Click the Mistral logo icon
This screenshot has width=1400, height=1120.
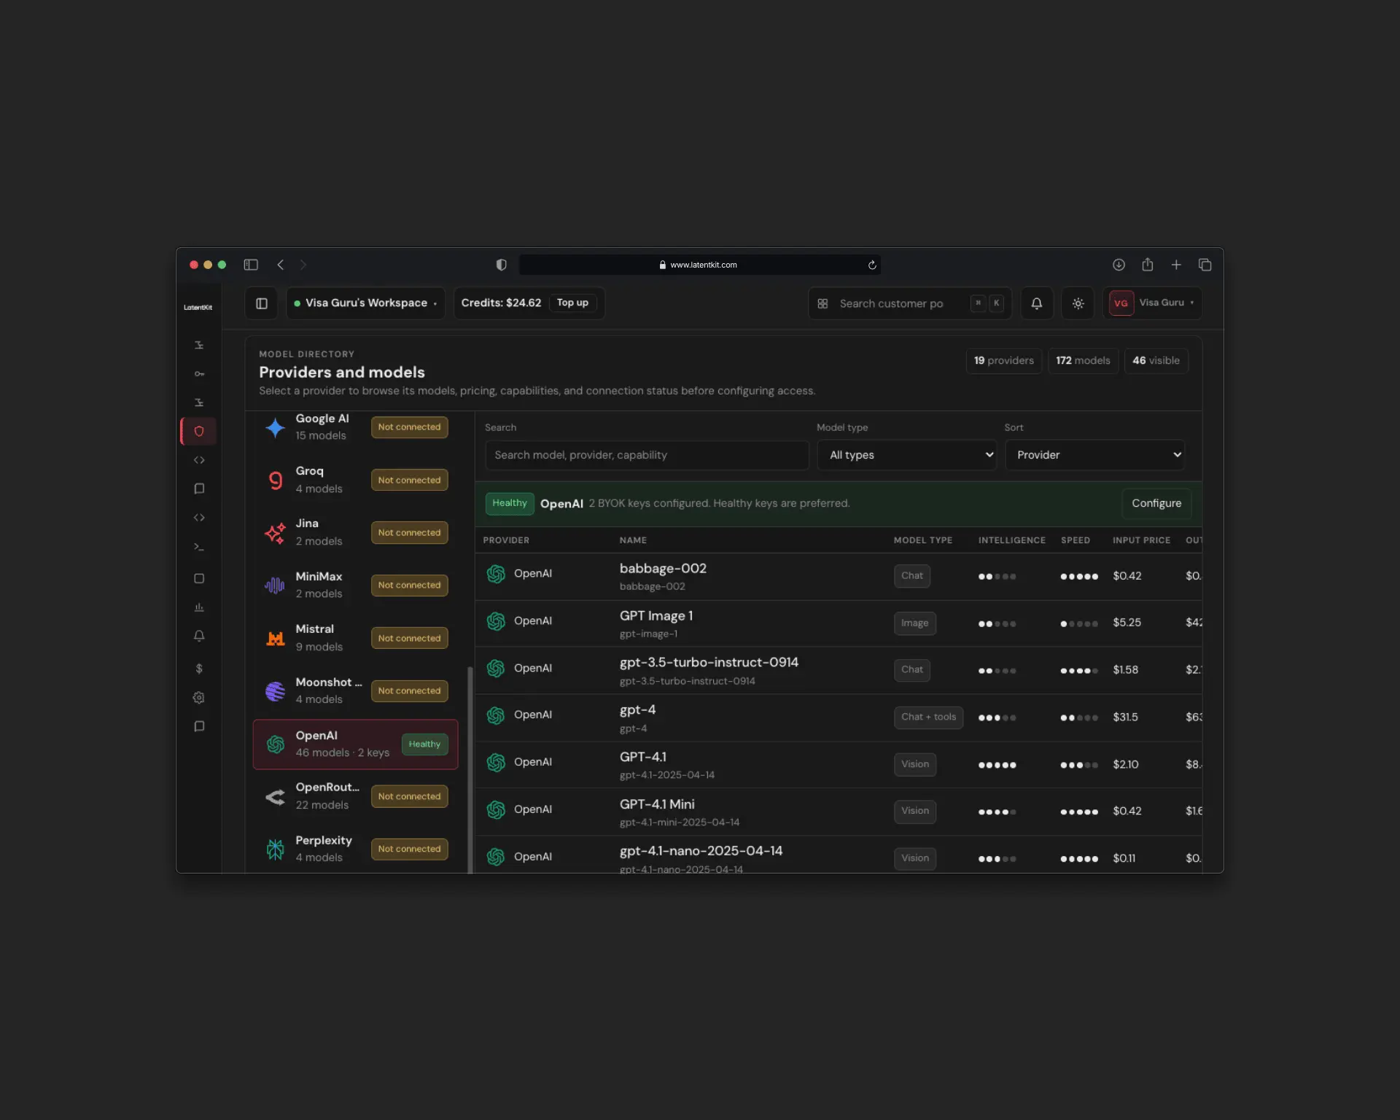(275, 638)
